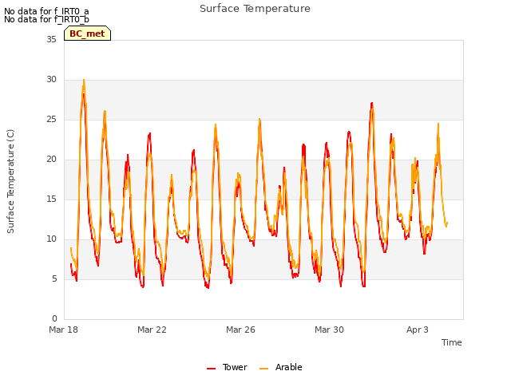Click the Apr 3 x-axis tick label
The image size is (511, 383).
418,330
